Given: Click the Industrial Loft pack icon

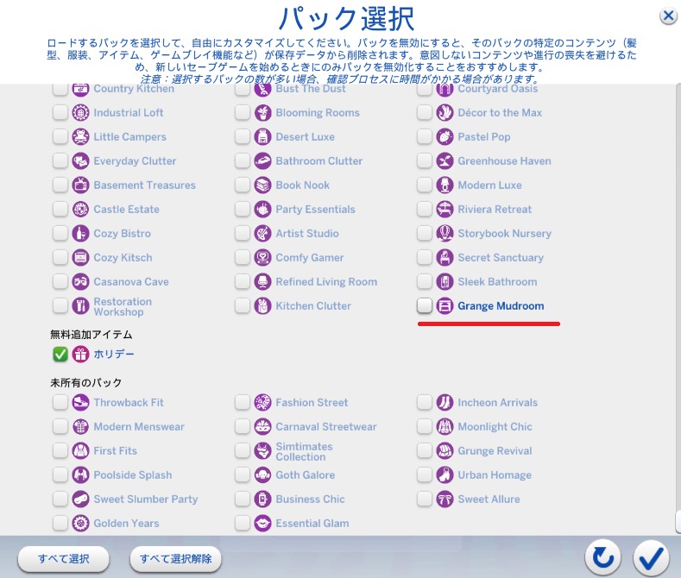Looking at the screenshot, I should point(80,113).
